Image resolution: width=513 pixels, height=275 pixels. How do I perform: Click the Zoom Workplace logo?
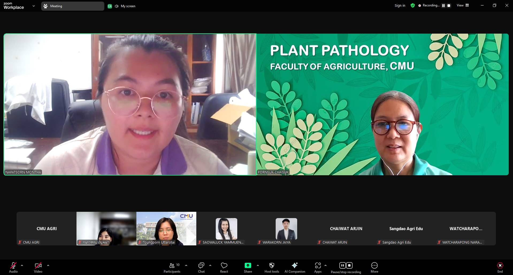14,6
